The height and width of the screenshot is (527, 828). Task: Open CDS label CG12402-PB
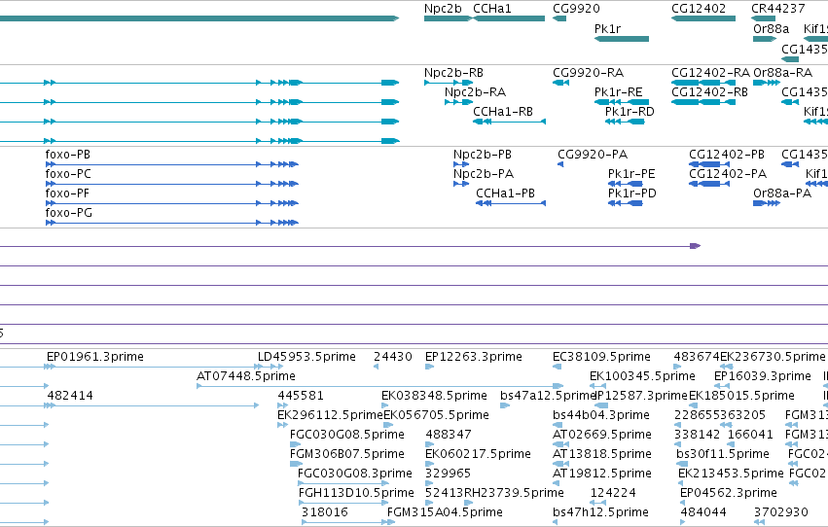click(727, 155)
